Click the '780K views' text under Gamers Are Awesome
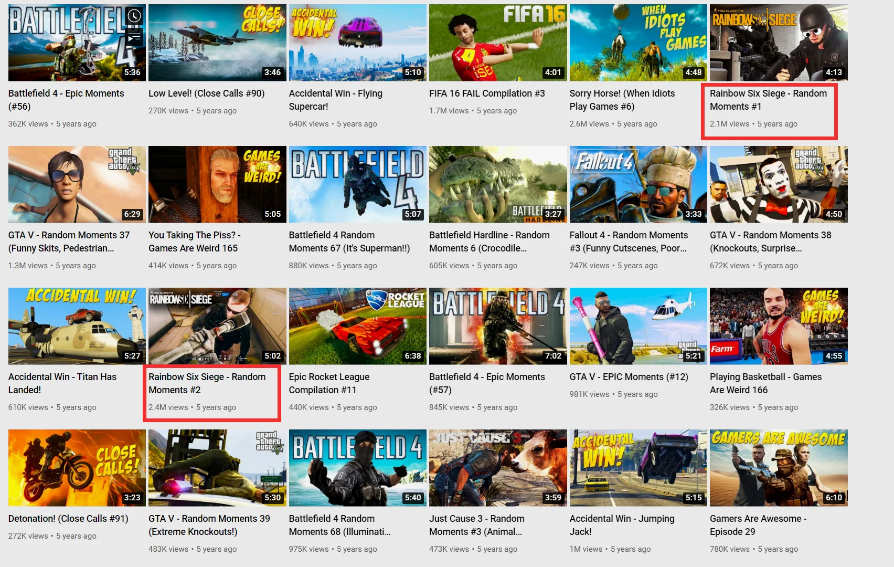The image size is (894, 567). click(730, 549)
